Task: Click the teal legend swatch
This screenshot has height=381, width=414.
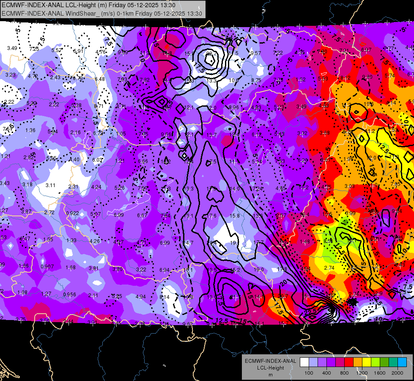Action: (393, 362)
